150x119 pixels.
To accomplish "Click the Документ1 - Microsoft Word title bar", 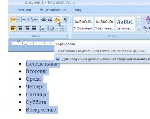I will (x=50, y=2).
